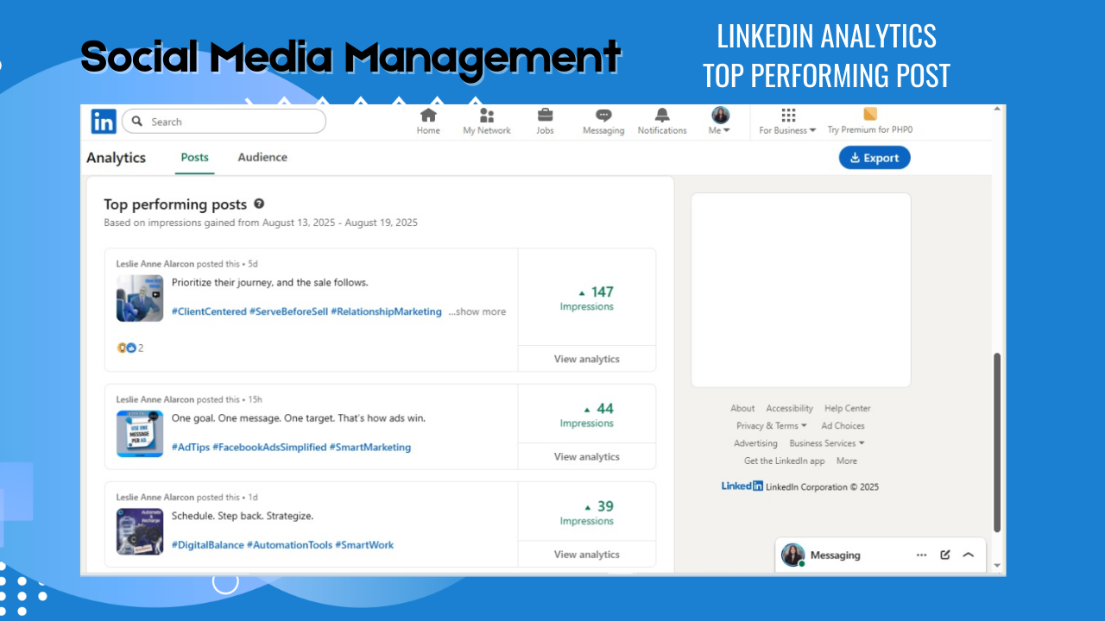The width and height of the screenshot is (1105, 621).
Task: Click the help icon beside Top performing posts
Action: [x=259, y=204]
